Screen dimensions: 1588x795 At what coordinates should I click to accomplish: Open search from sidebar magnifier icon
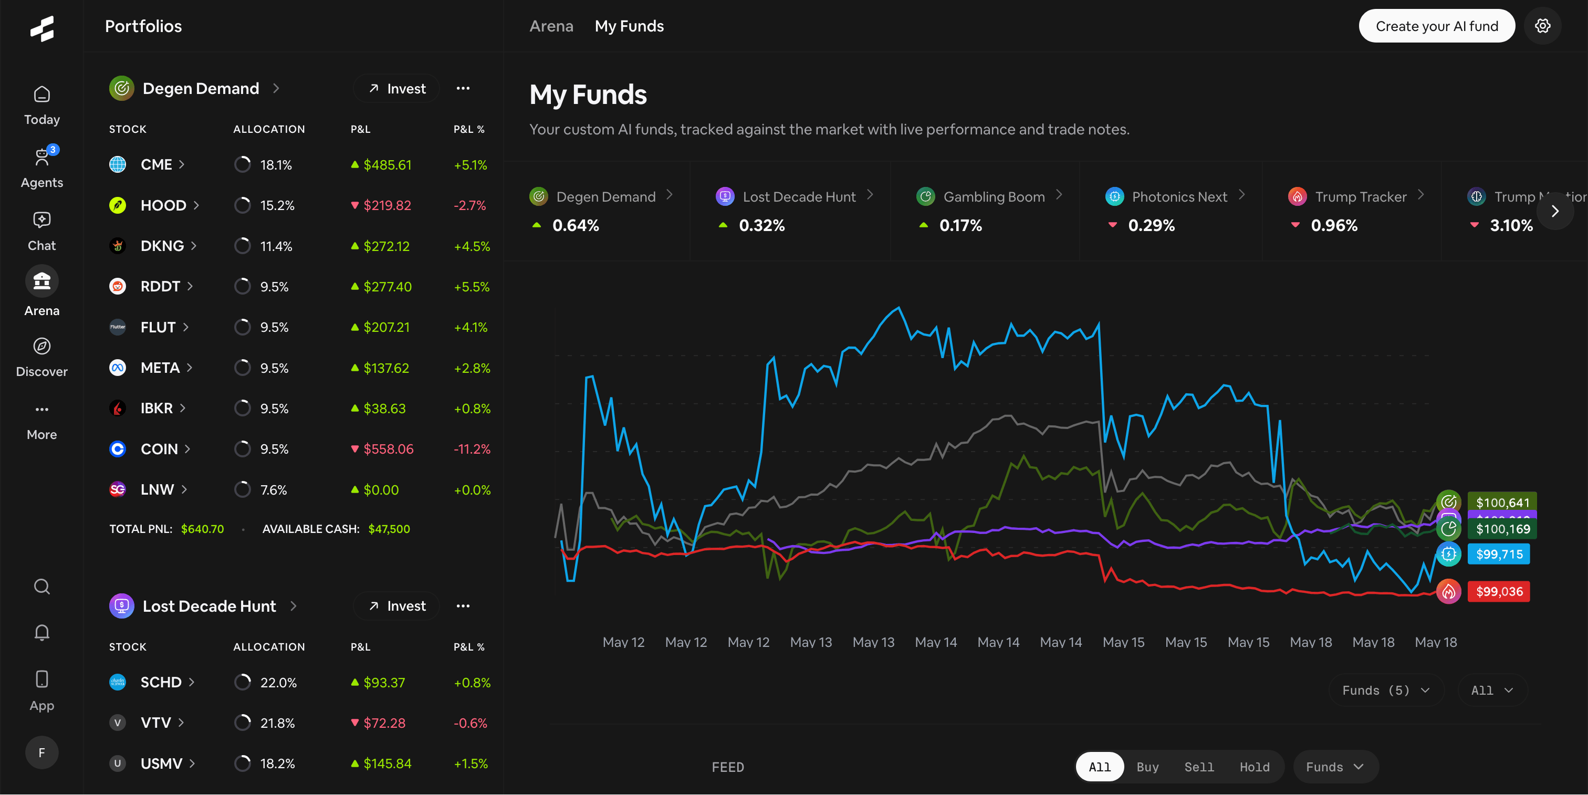[42, 586]
